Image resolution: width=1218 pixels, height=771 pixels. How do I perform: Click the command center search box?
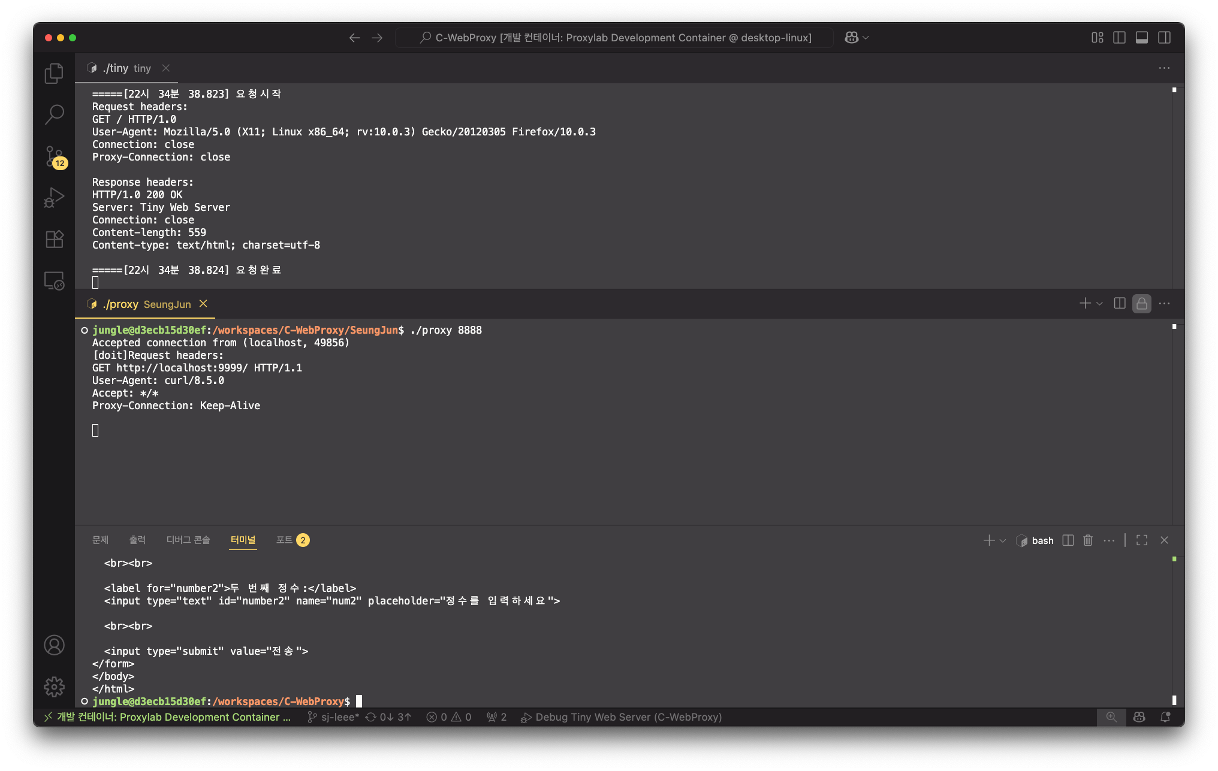click(x=615, y=38)
